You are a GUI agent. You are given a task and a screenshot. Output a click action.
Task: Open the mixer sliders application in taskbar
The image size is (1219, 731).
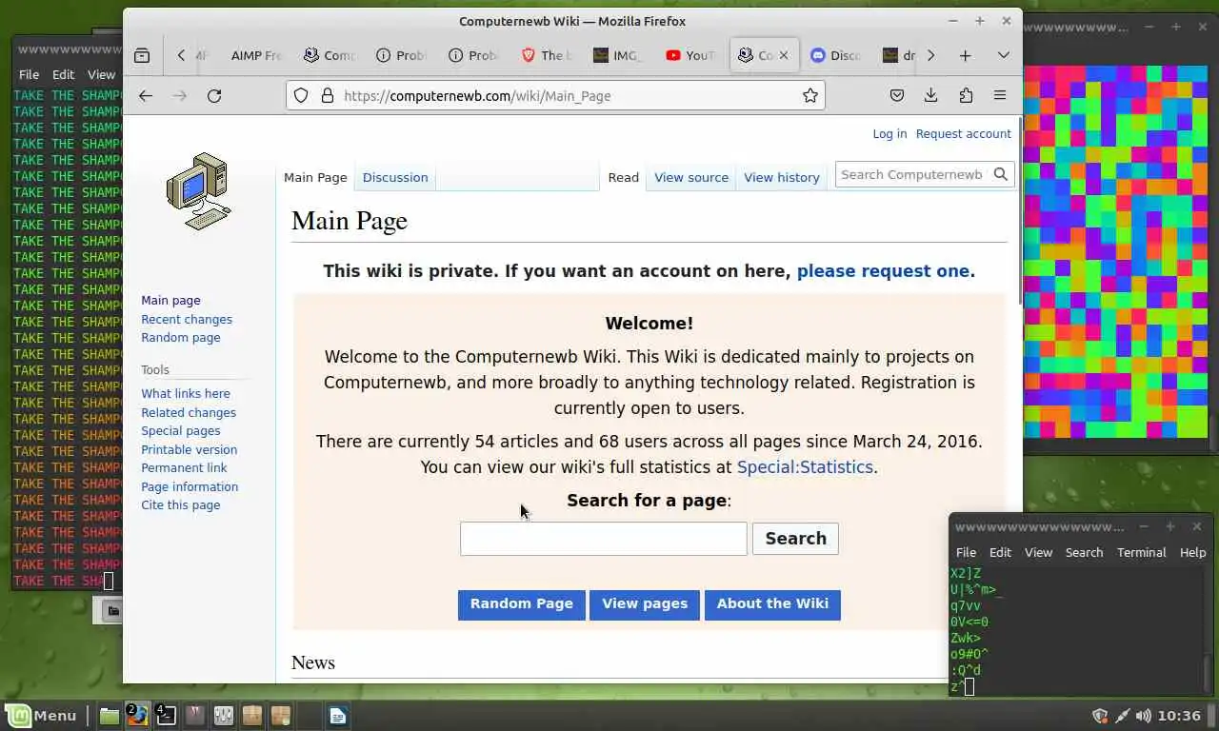point(224,716)
